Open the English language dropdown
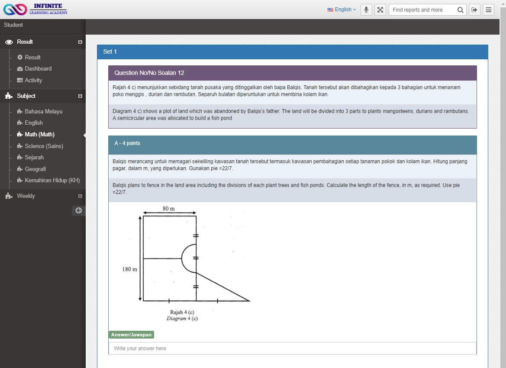Screen dimensions: 506x368 coord(342,10)
